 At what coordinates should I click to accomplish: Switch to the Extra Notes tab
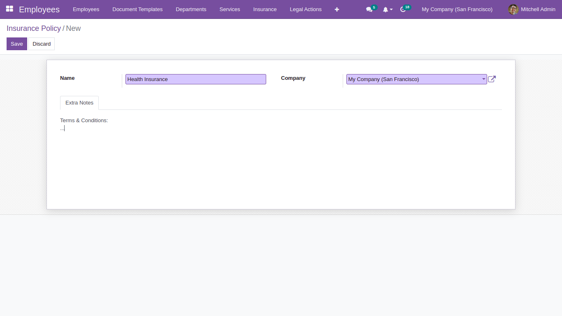point(79,102)
